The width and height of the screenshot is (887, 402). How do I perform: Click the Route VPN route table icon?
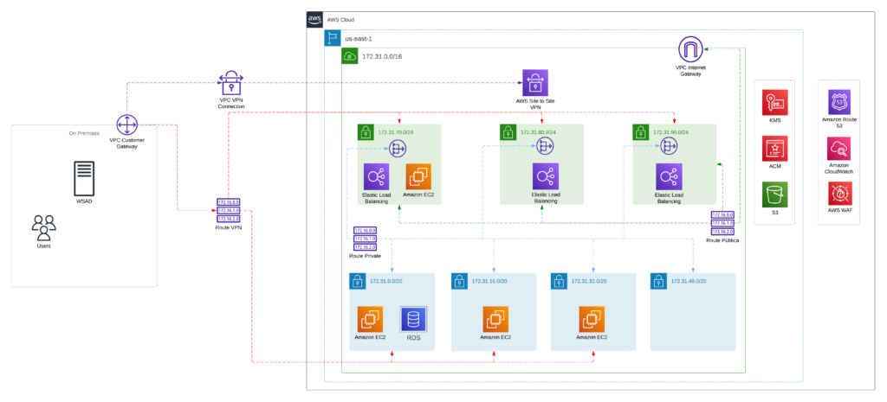tap(229, 210)
